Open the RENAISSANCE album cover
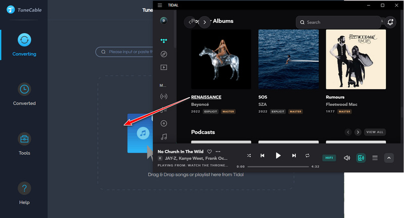The image size is (404, 218). 221,59
